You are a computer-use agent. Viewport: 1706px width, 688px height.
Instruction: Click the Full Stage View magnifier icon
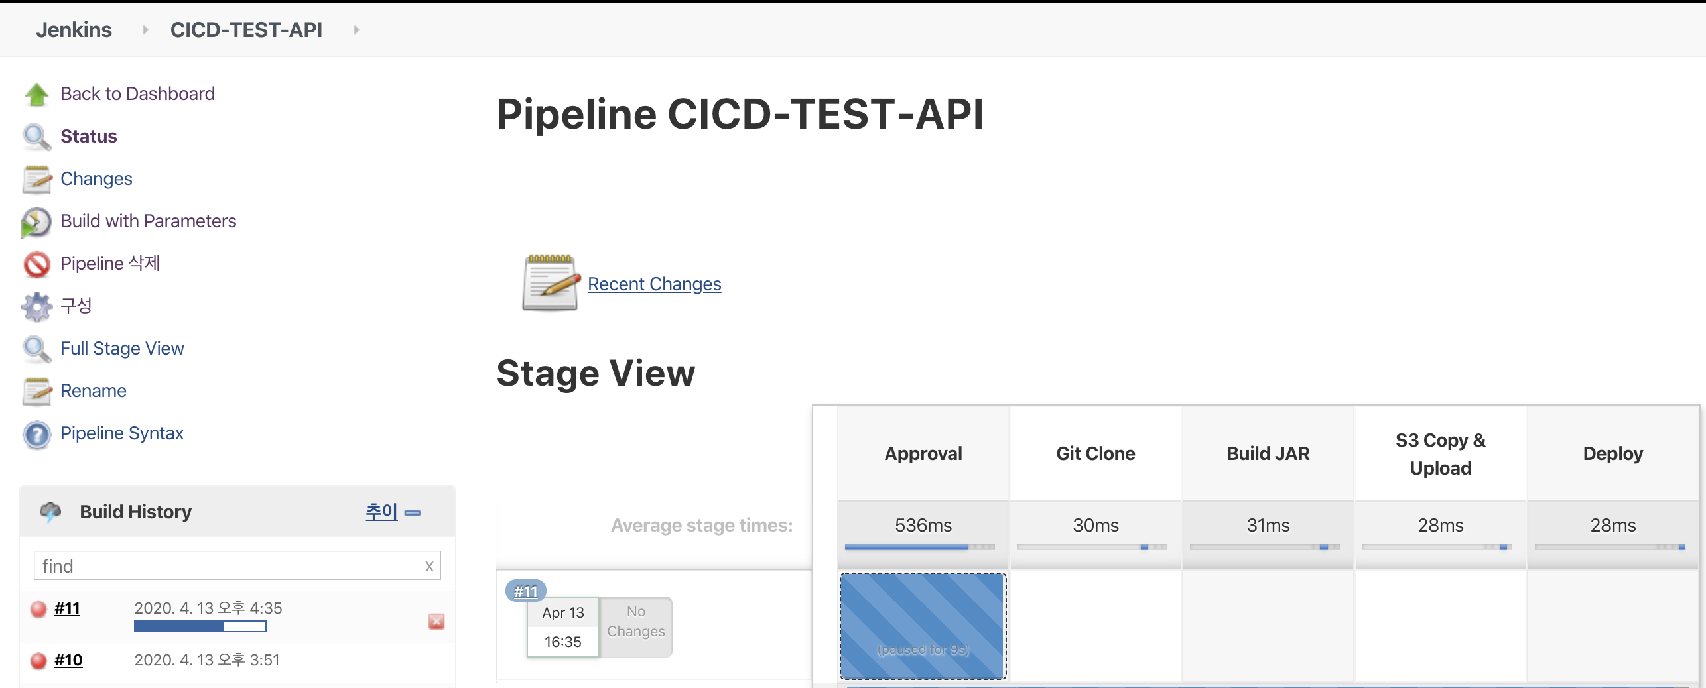(x=36, y=349)
